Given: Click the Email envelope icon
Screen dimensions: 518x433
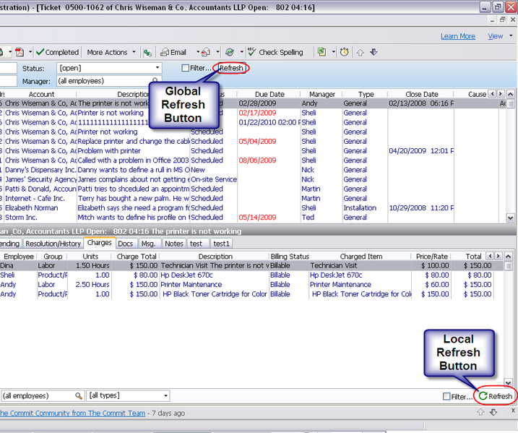Looking at the screenshot, I should (x=165, y=52).
